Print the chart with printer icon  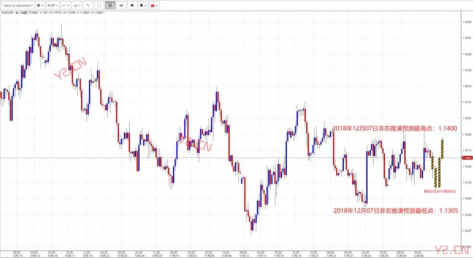(x=132, y=5)
